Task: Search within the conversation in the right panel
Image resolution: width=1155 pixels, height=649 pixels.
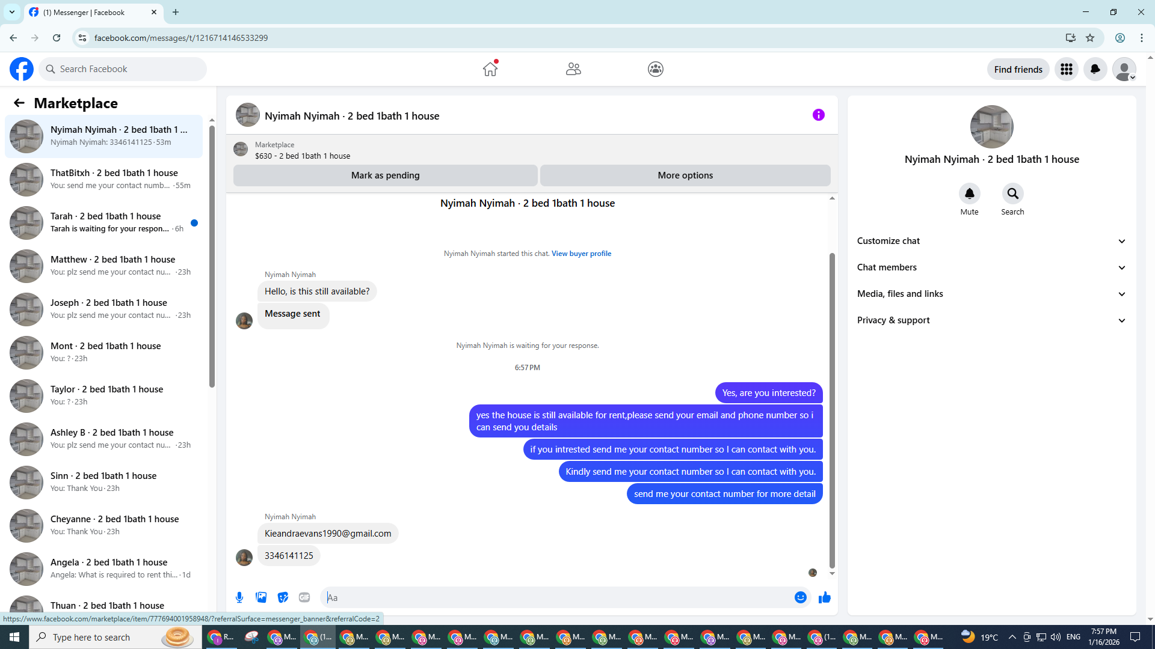Action: (x=1012, y=194)
